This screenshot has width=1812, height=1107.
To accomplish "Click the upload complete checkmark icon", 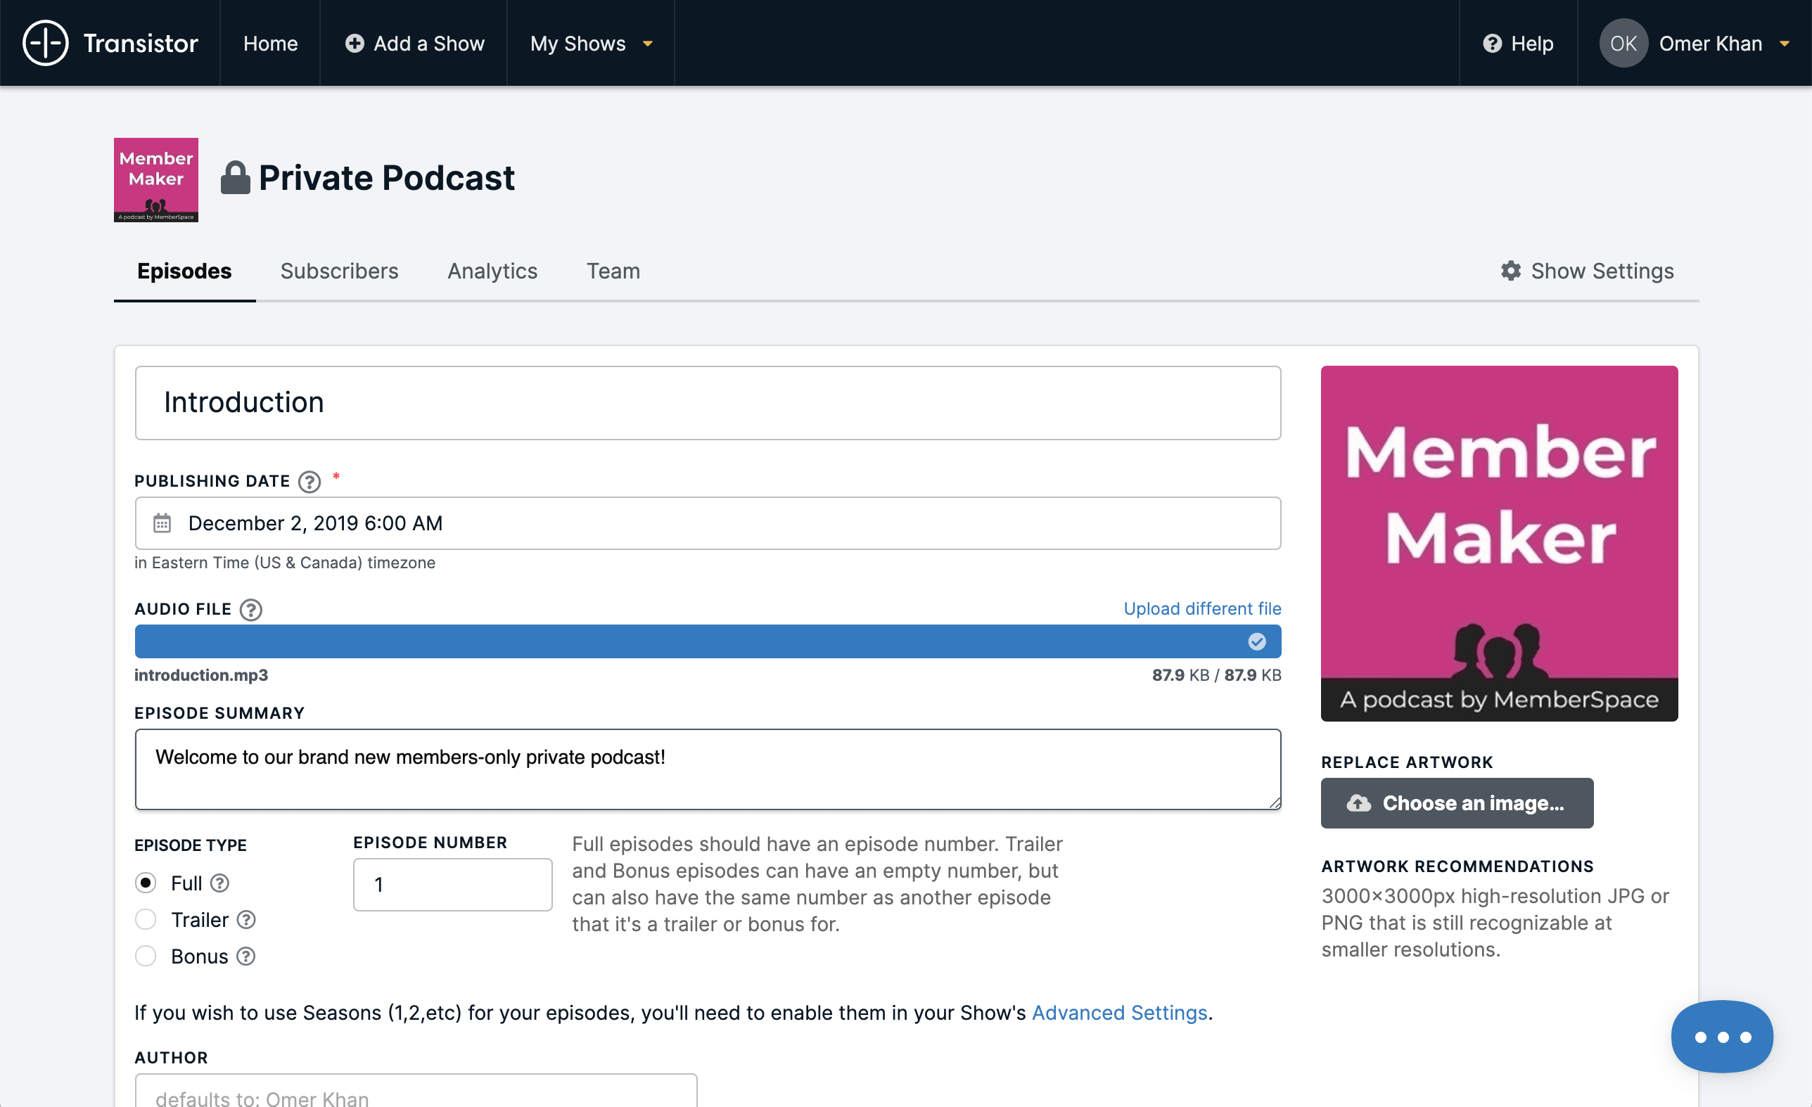I will click(1257, 641).
